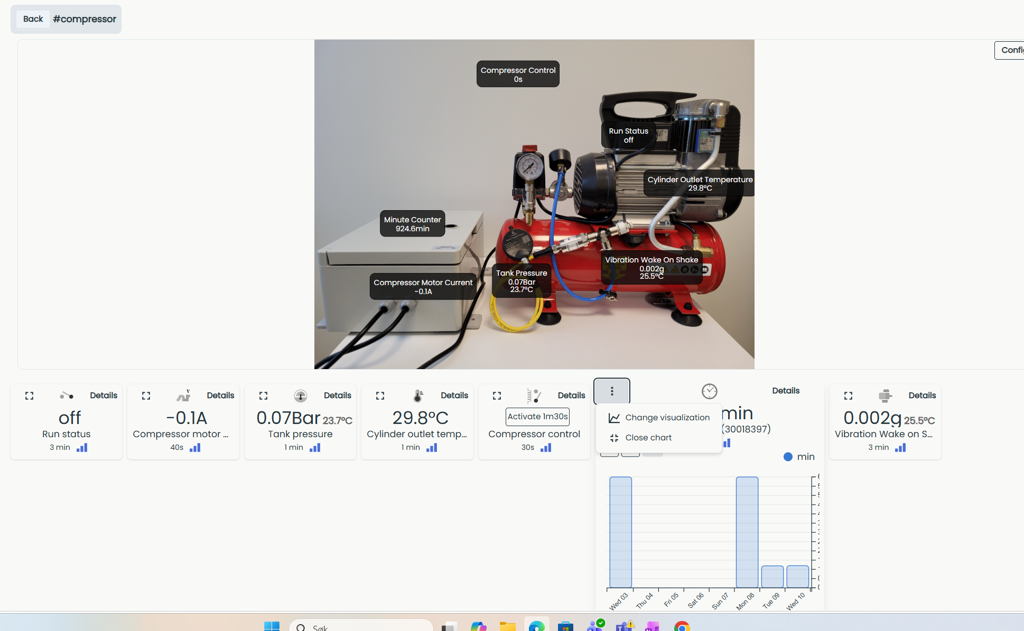Open Details link on Run status card
The image size is (1024, 631).
(104, 395)
